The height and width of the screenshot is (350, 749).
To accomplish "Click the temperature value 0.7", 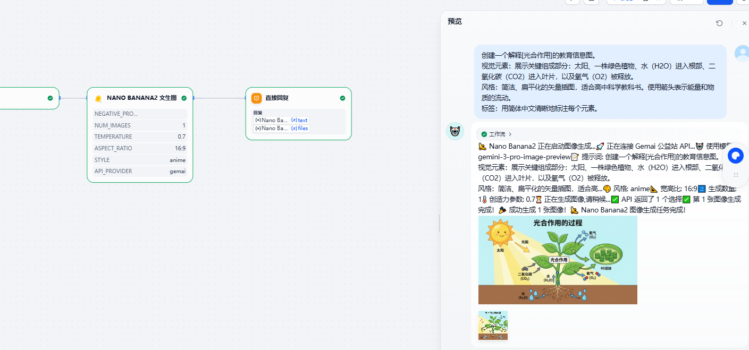I will click(181, 136).
